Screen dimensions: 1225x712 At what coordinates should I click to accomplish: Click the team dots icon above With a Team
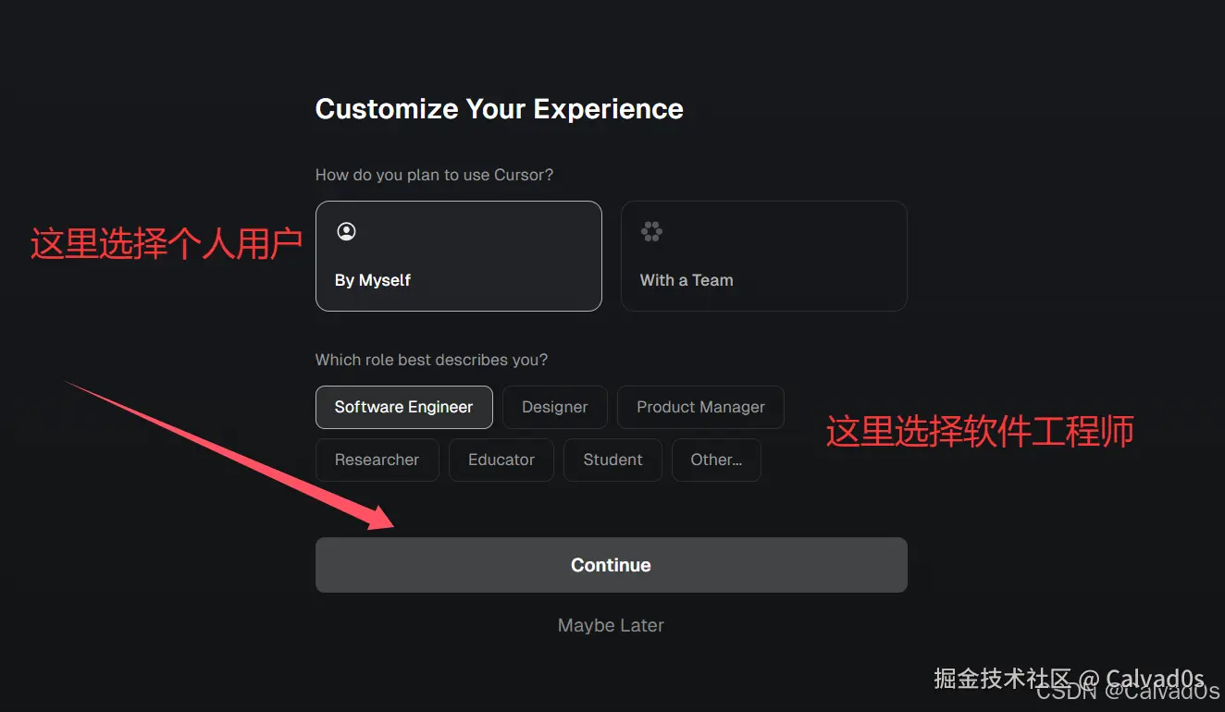pos(651,231)
